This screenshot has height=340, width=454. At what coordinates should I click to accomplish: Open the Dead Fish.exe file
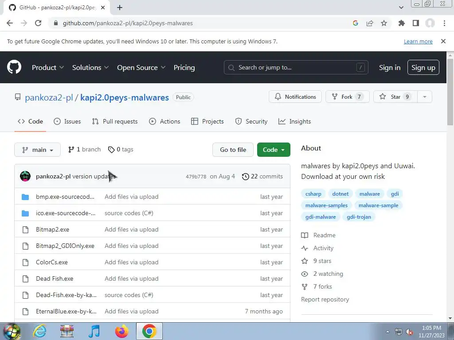[55, 279]
